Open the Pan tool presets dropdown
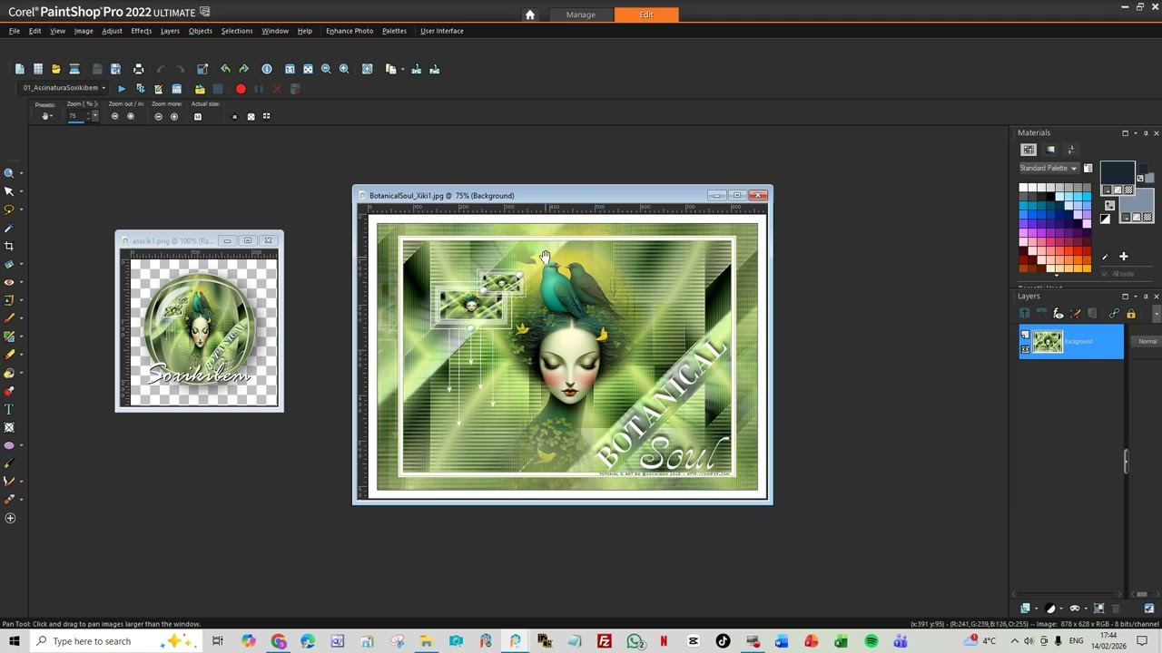 44,116
